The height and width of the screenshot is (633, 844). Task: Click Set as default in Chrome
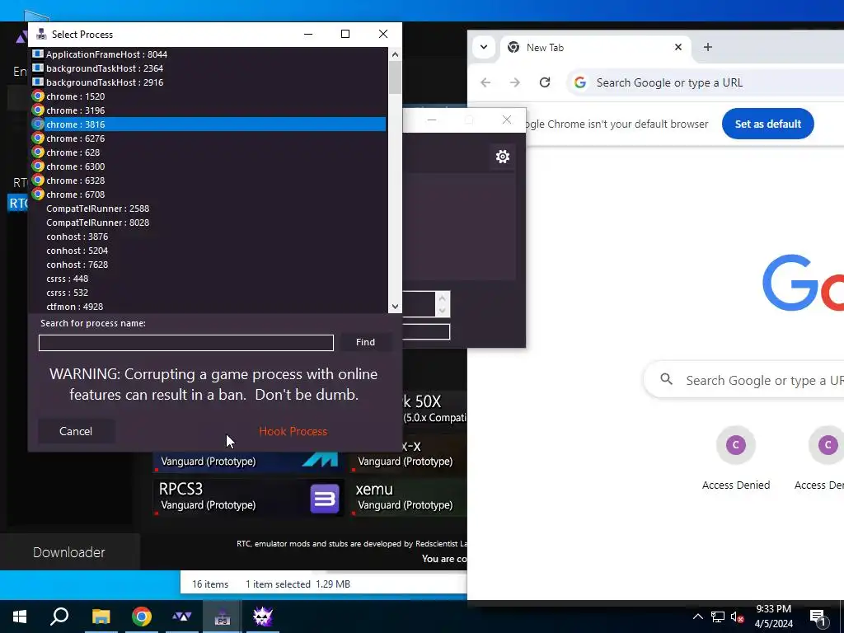pos(768,124)
